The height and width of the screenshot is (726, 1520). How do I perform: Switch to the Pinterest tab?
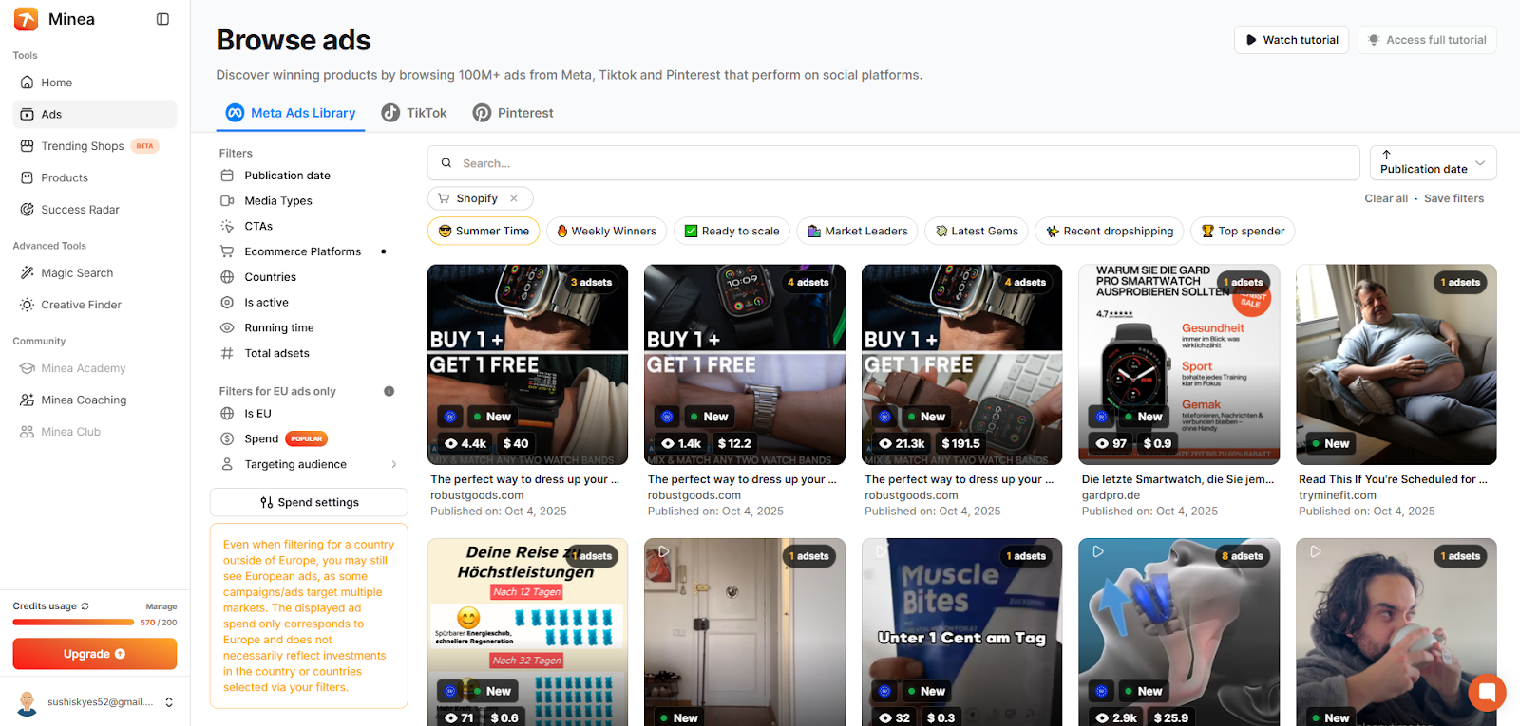coord(513,113)
